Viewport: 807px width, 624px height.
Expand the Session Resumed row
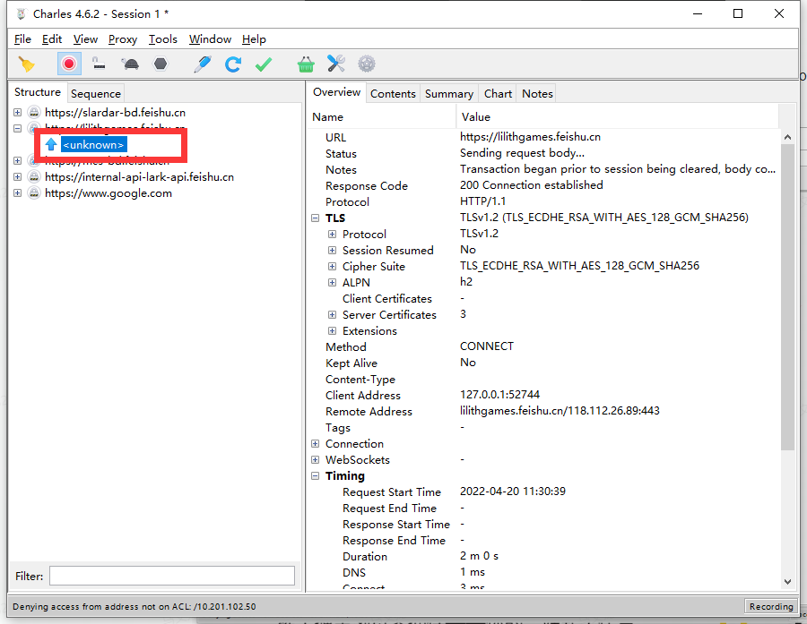click(332, 251)
